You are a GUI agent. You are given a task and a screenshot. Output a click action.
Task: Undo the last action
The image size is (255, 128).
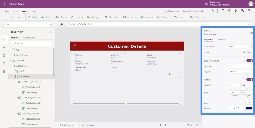point(223,11)
